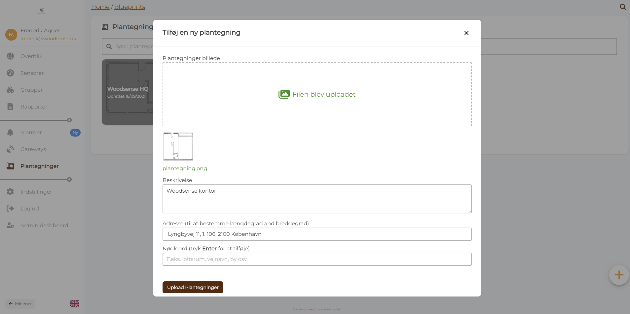Click the Rapporter document icon
The image size is (630, 314).
pyautogui.click(x=10, y=107)
